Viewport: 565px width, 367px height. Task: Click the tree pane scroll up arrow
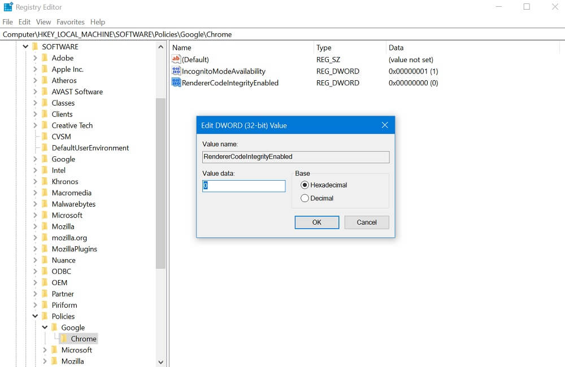(160, 47)
